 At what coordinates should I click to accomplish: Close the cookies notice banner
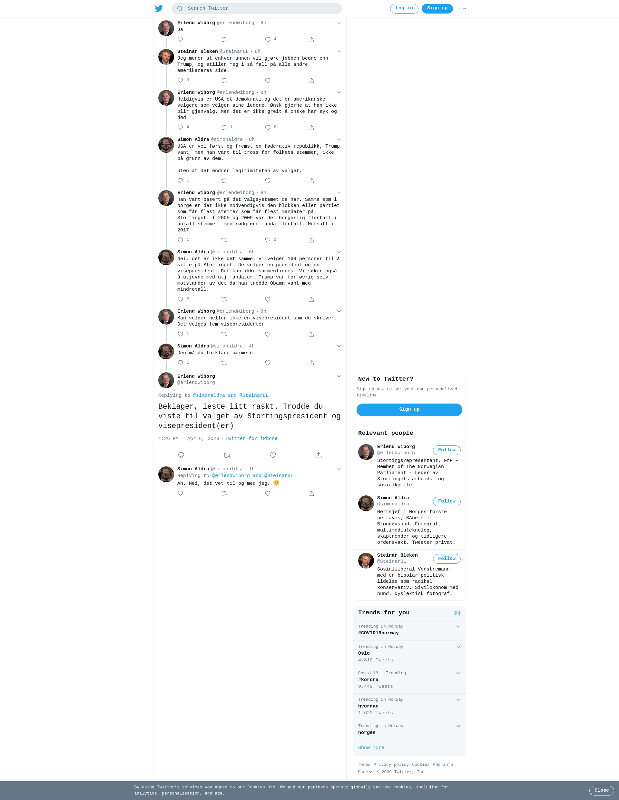point(601,790)
